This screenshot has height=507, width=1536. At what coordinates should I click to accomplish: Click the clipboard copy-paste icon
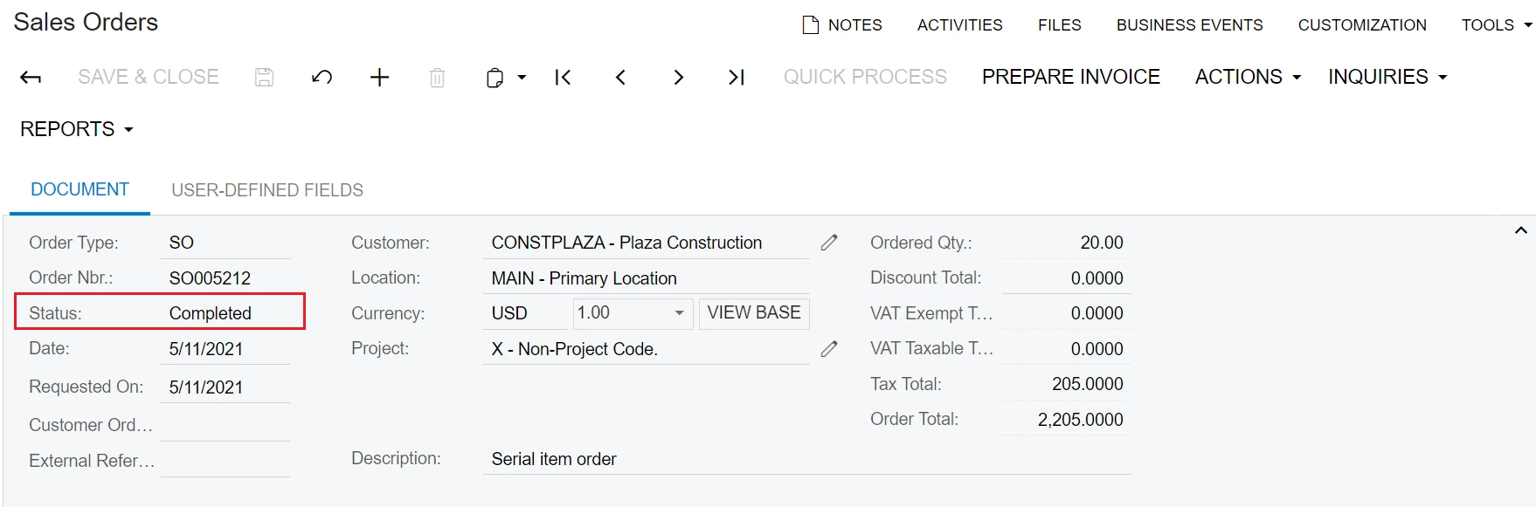pos(495,78)
